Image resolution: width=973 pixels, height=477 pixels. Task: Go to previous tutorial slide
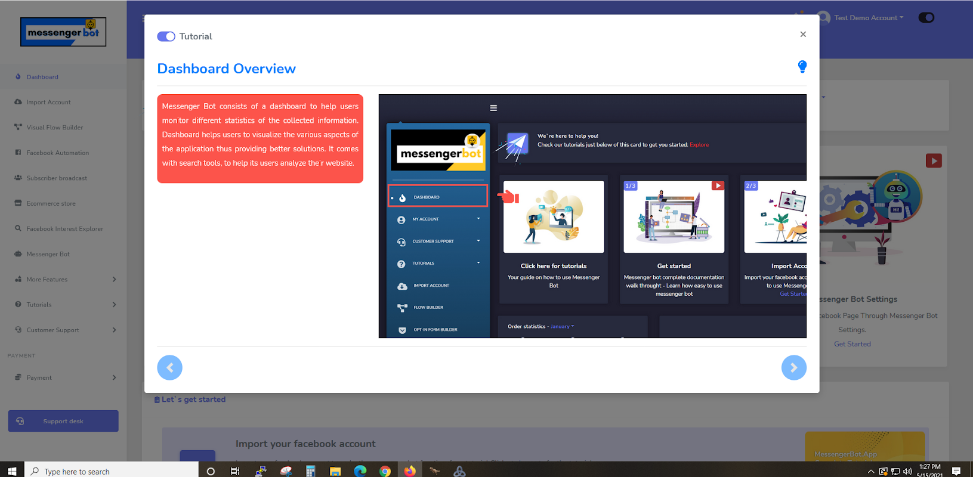tap(169, 367)
